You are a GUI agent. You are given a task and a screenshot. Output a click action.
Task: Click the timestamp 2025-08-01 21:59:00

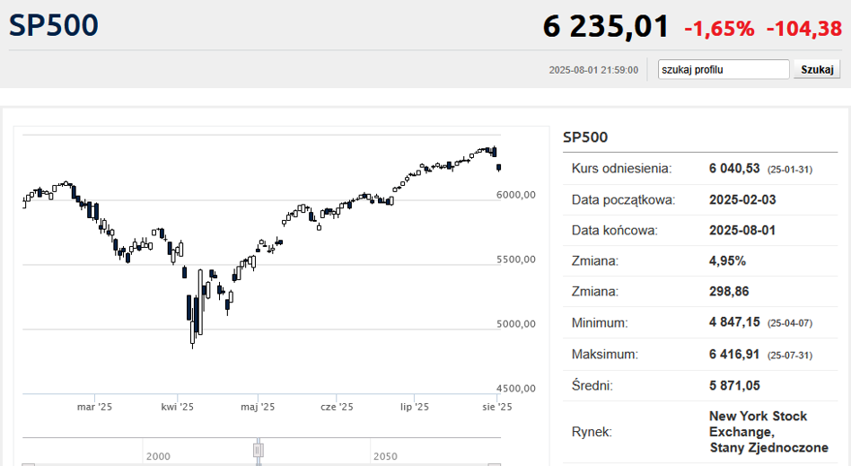click(x=593, y=70)
